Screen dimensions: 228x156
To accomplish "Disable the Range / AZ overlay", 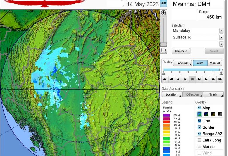I will pos(199,134).
